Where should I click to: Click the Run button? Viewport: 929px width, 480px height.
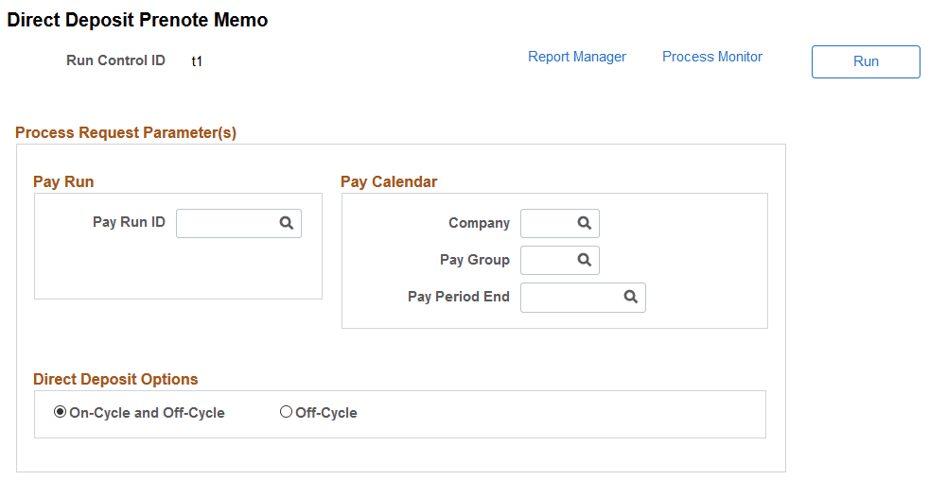click(866, 61)
